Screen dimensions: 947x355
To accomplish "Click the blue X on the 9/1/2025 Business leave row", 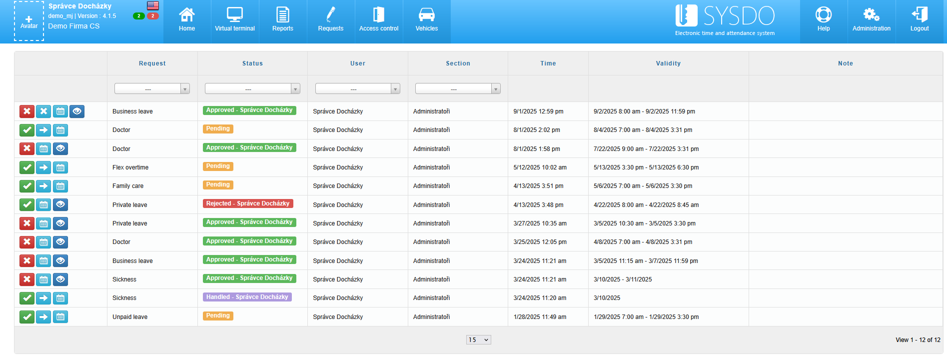I will click(43, 111).
